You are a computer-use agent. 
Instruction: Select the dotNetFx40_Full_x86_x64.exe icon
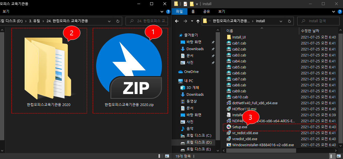(x=229, y=103)
